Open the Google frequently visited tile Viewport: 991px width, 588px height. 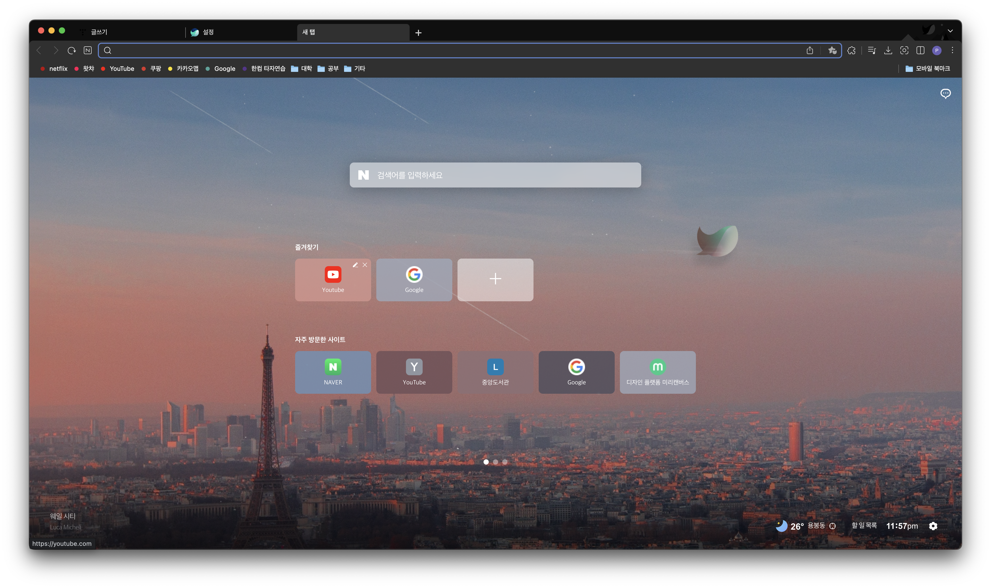(x=576, y=372)
